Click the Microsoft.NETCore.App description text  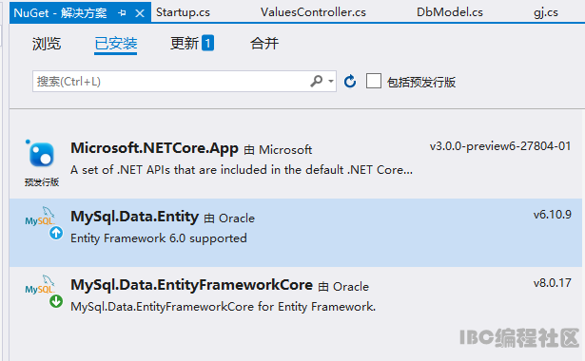tap(242, 170)
